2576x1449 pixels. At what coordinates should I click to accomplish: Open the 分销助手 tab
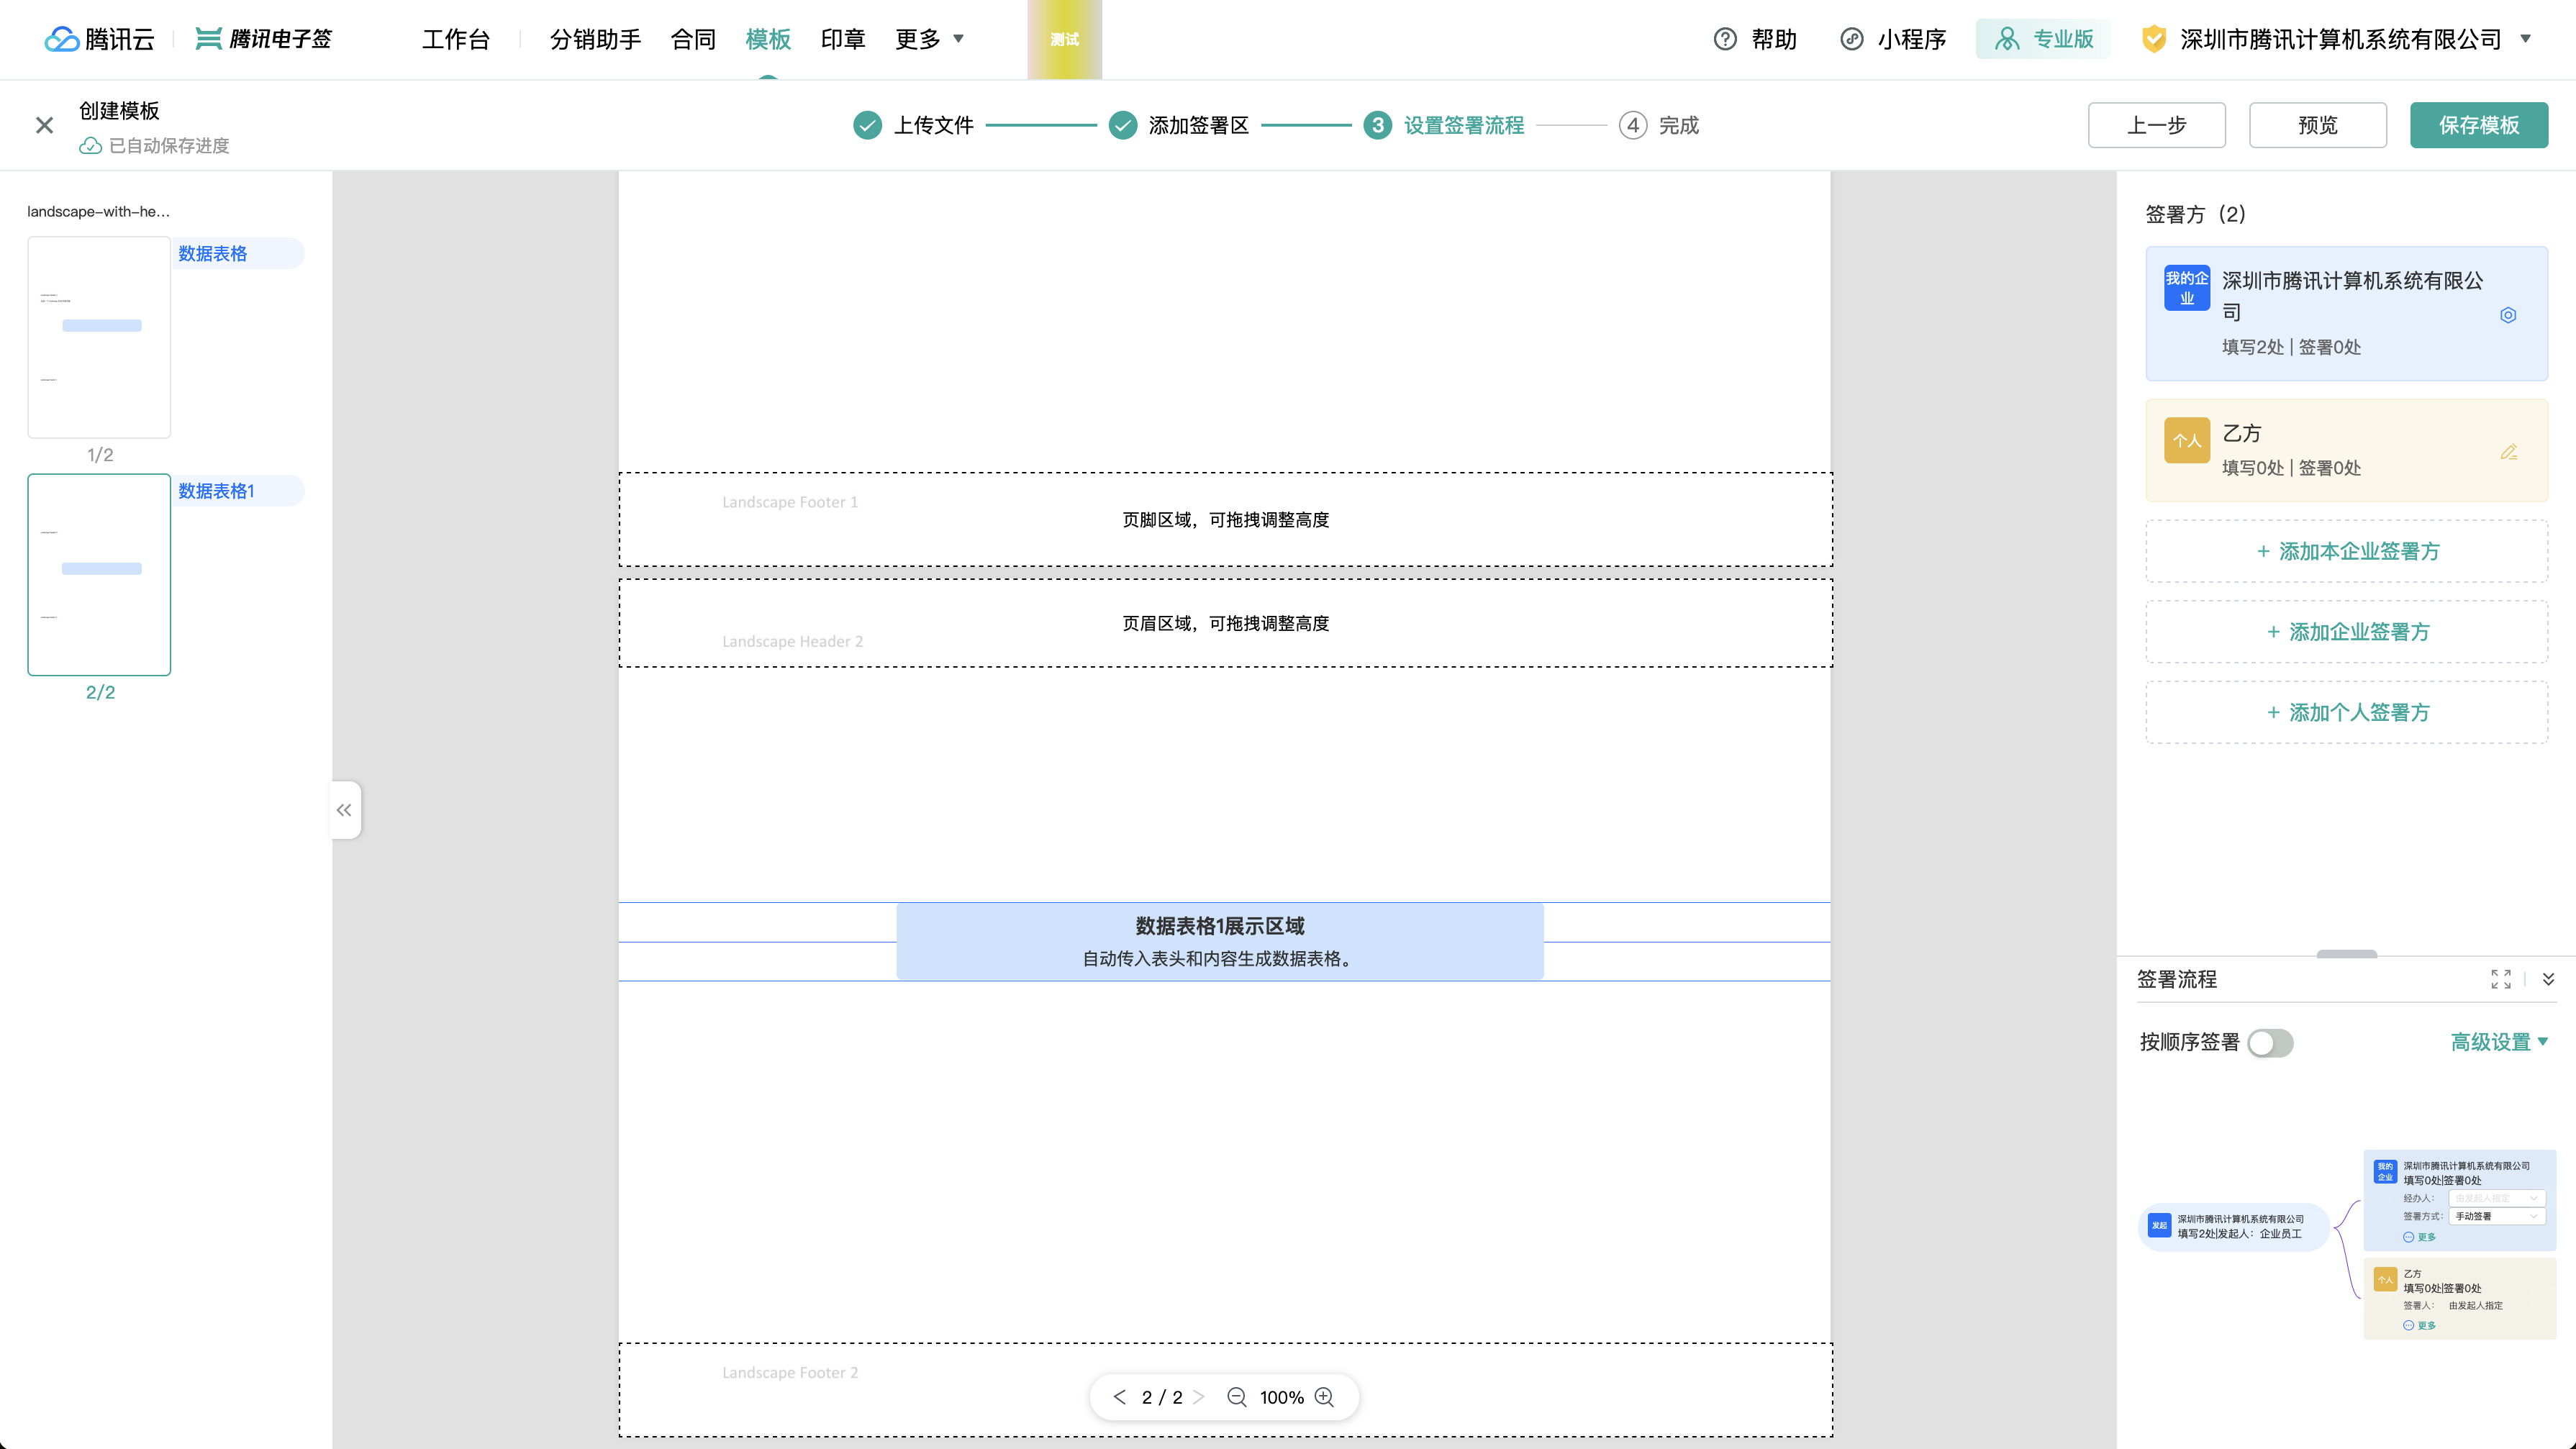[x=595, y=39]
